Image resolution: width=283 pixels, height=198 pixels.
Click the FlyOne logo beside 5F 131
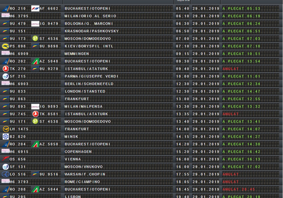pyautogui.click(x=6, y=167)
